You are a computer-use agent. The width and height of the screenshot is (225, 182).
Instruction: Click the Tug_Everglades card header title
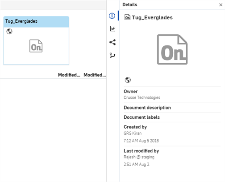point(21,21)
